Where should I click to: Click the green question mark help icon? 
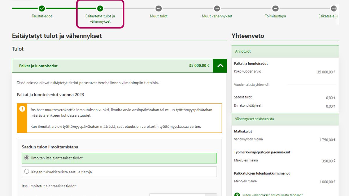[237, 195]
